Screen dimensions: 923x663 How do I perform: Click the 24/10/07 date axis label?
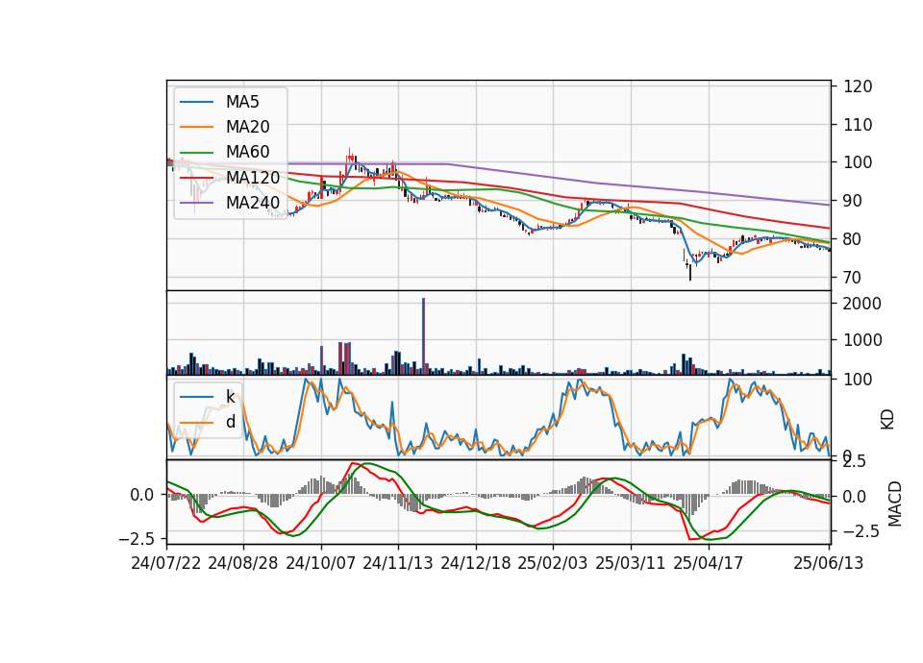tap(321, 563)
